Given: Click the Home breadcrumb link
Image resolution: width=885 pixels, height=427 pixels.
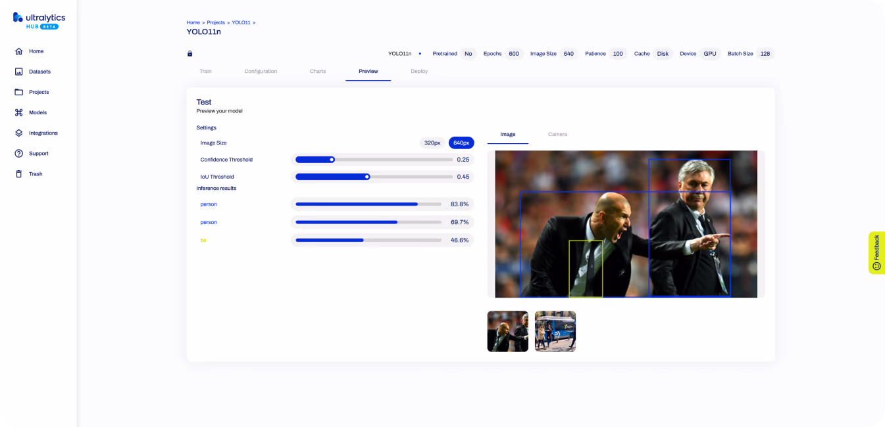Looking at the screenshot, I should click(x=193, y=22).
